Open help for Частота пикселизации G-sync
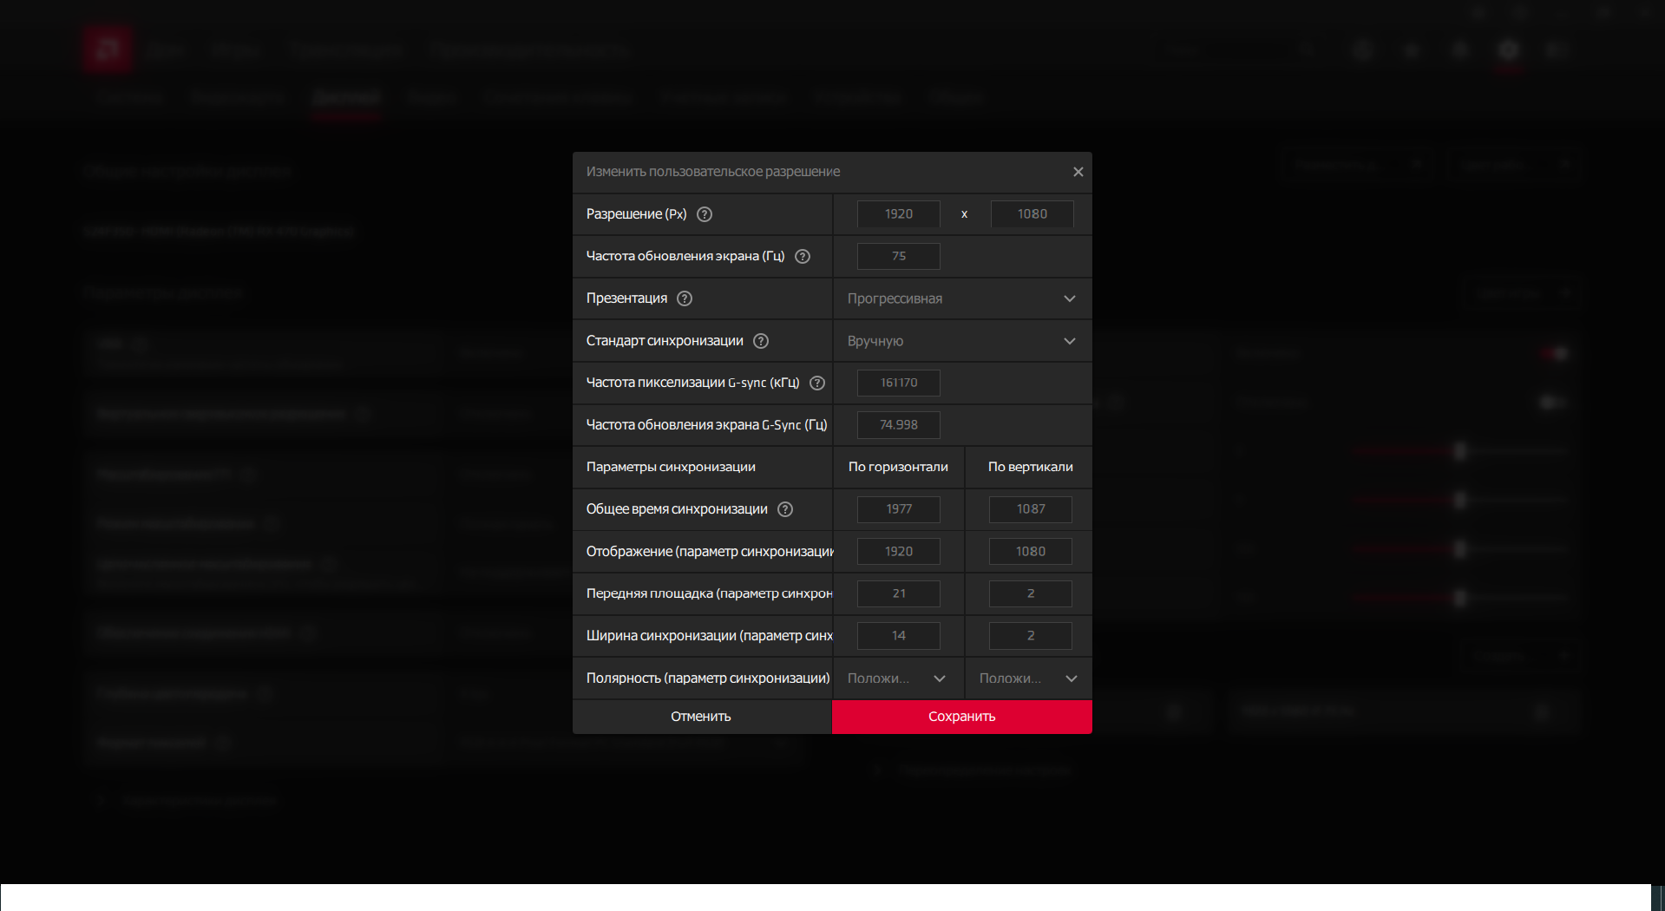Viewport: 1665px width, 911px height. [817, 383]
